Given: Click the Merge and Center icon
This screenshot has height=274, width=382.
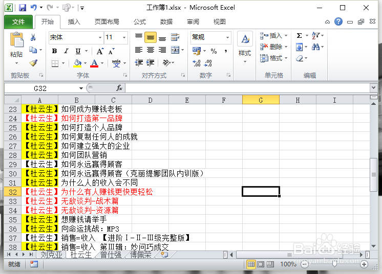Looking at the screenshot, I should (x=175, y=50).
